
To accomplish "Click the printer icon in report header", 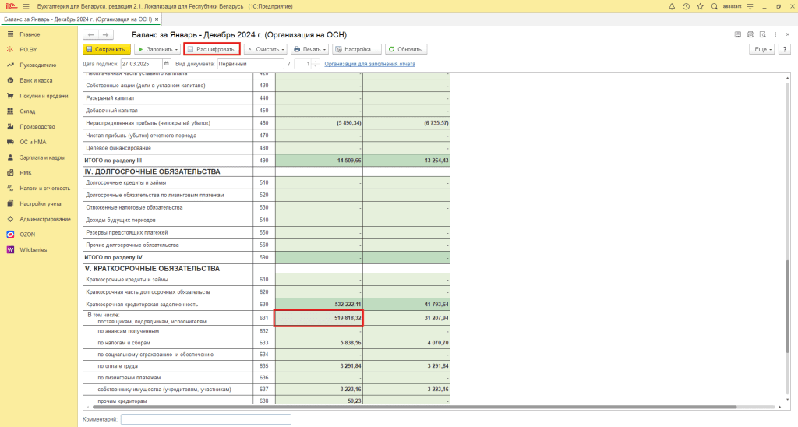I will pyautogui.click(x=750, y=34).
